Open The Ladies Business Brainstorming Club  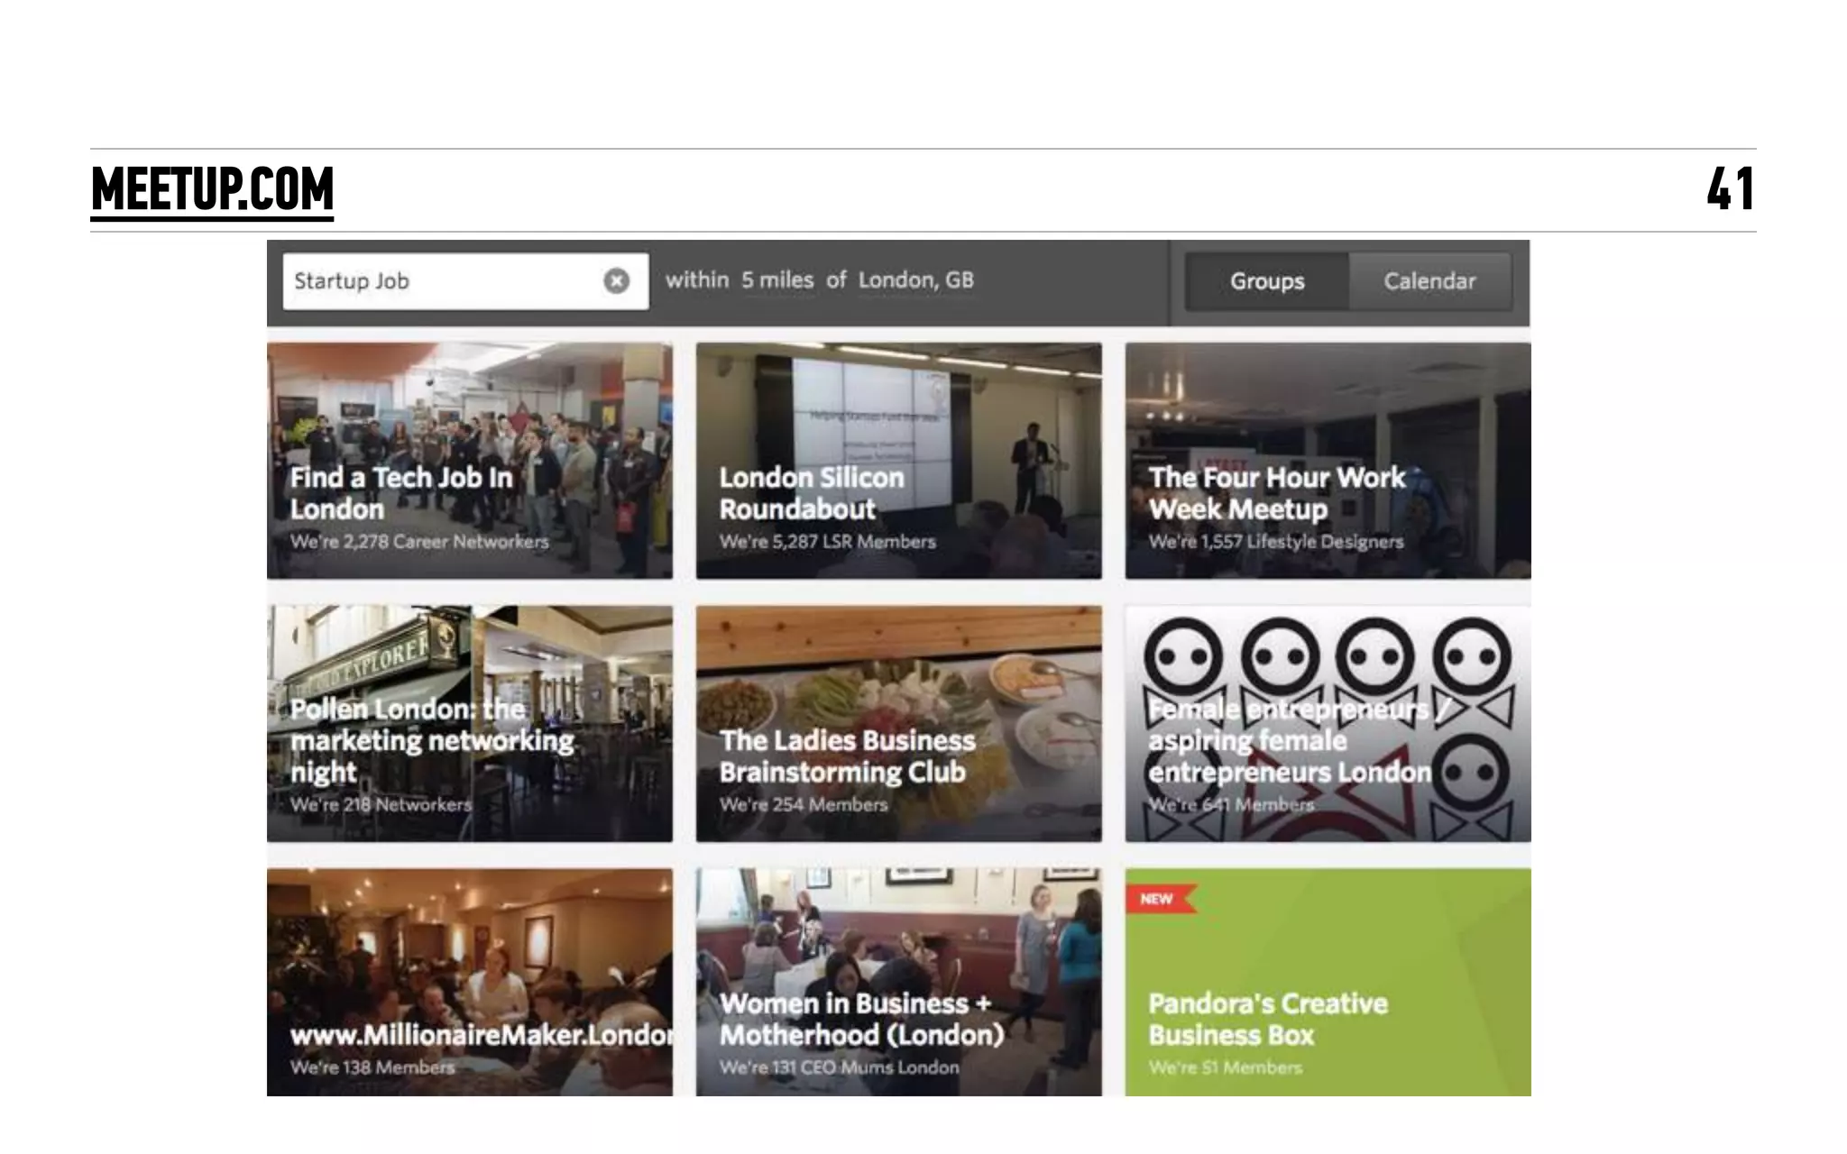click(x=846, y=756)
